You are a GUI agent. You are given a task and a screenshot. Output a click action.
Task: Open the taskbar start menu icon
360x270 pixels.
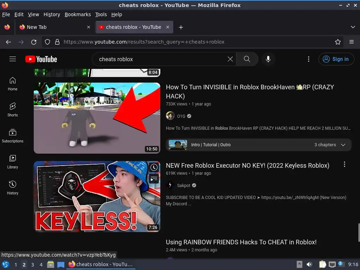[x=6, y=264]
